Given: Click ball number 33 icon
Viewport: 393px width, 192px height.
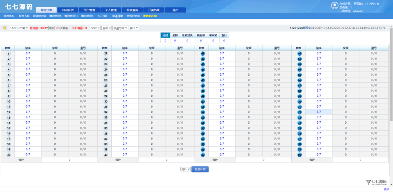Looking at the screenshot, I should [106, 117].
